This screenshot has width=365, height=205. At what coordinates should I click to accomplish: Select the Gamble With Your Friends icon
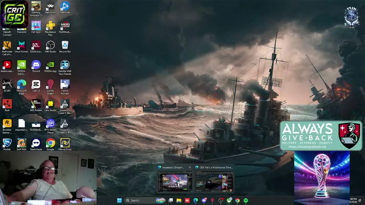click(65, 68)
